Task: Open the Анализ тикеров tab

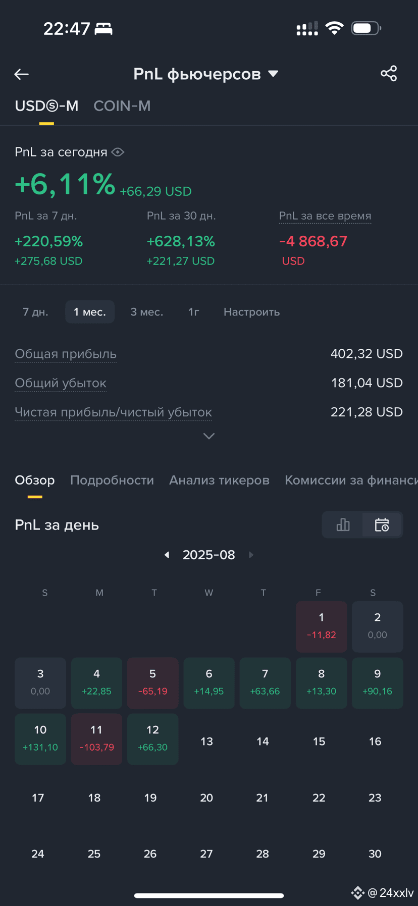Action: (x=219, y=480)
